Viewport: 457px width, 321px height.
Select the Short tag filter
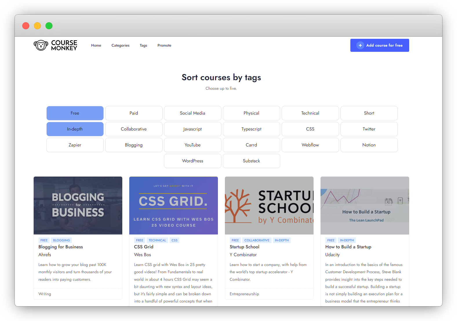369,113
